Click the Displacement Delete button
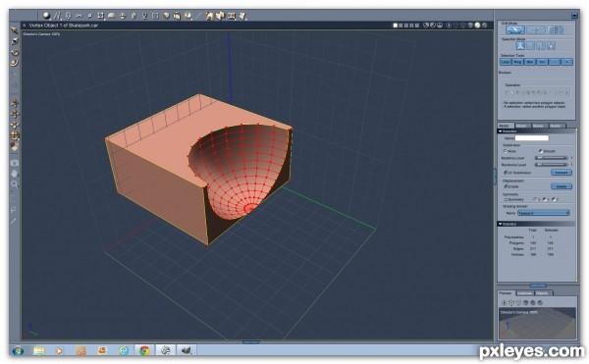The width and height of the screenshot is (589, 364). pyautogui.click(x=562, y=186)
